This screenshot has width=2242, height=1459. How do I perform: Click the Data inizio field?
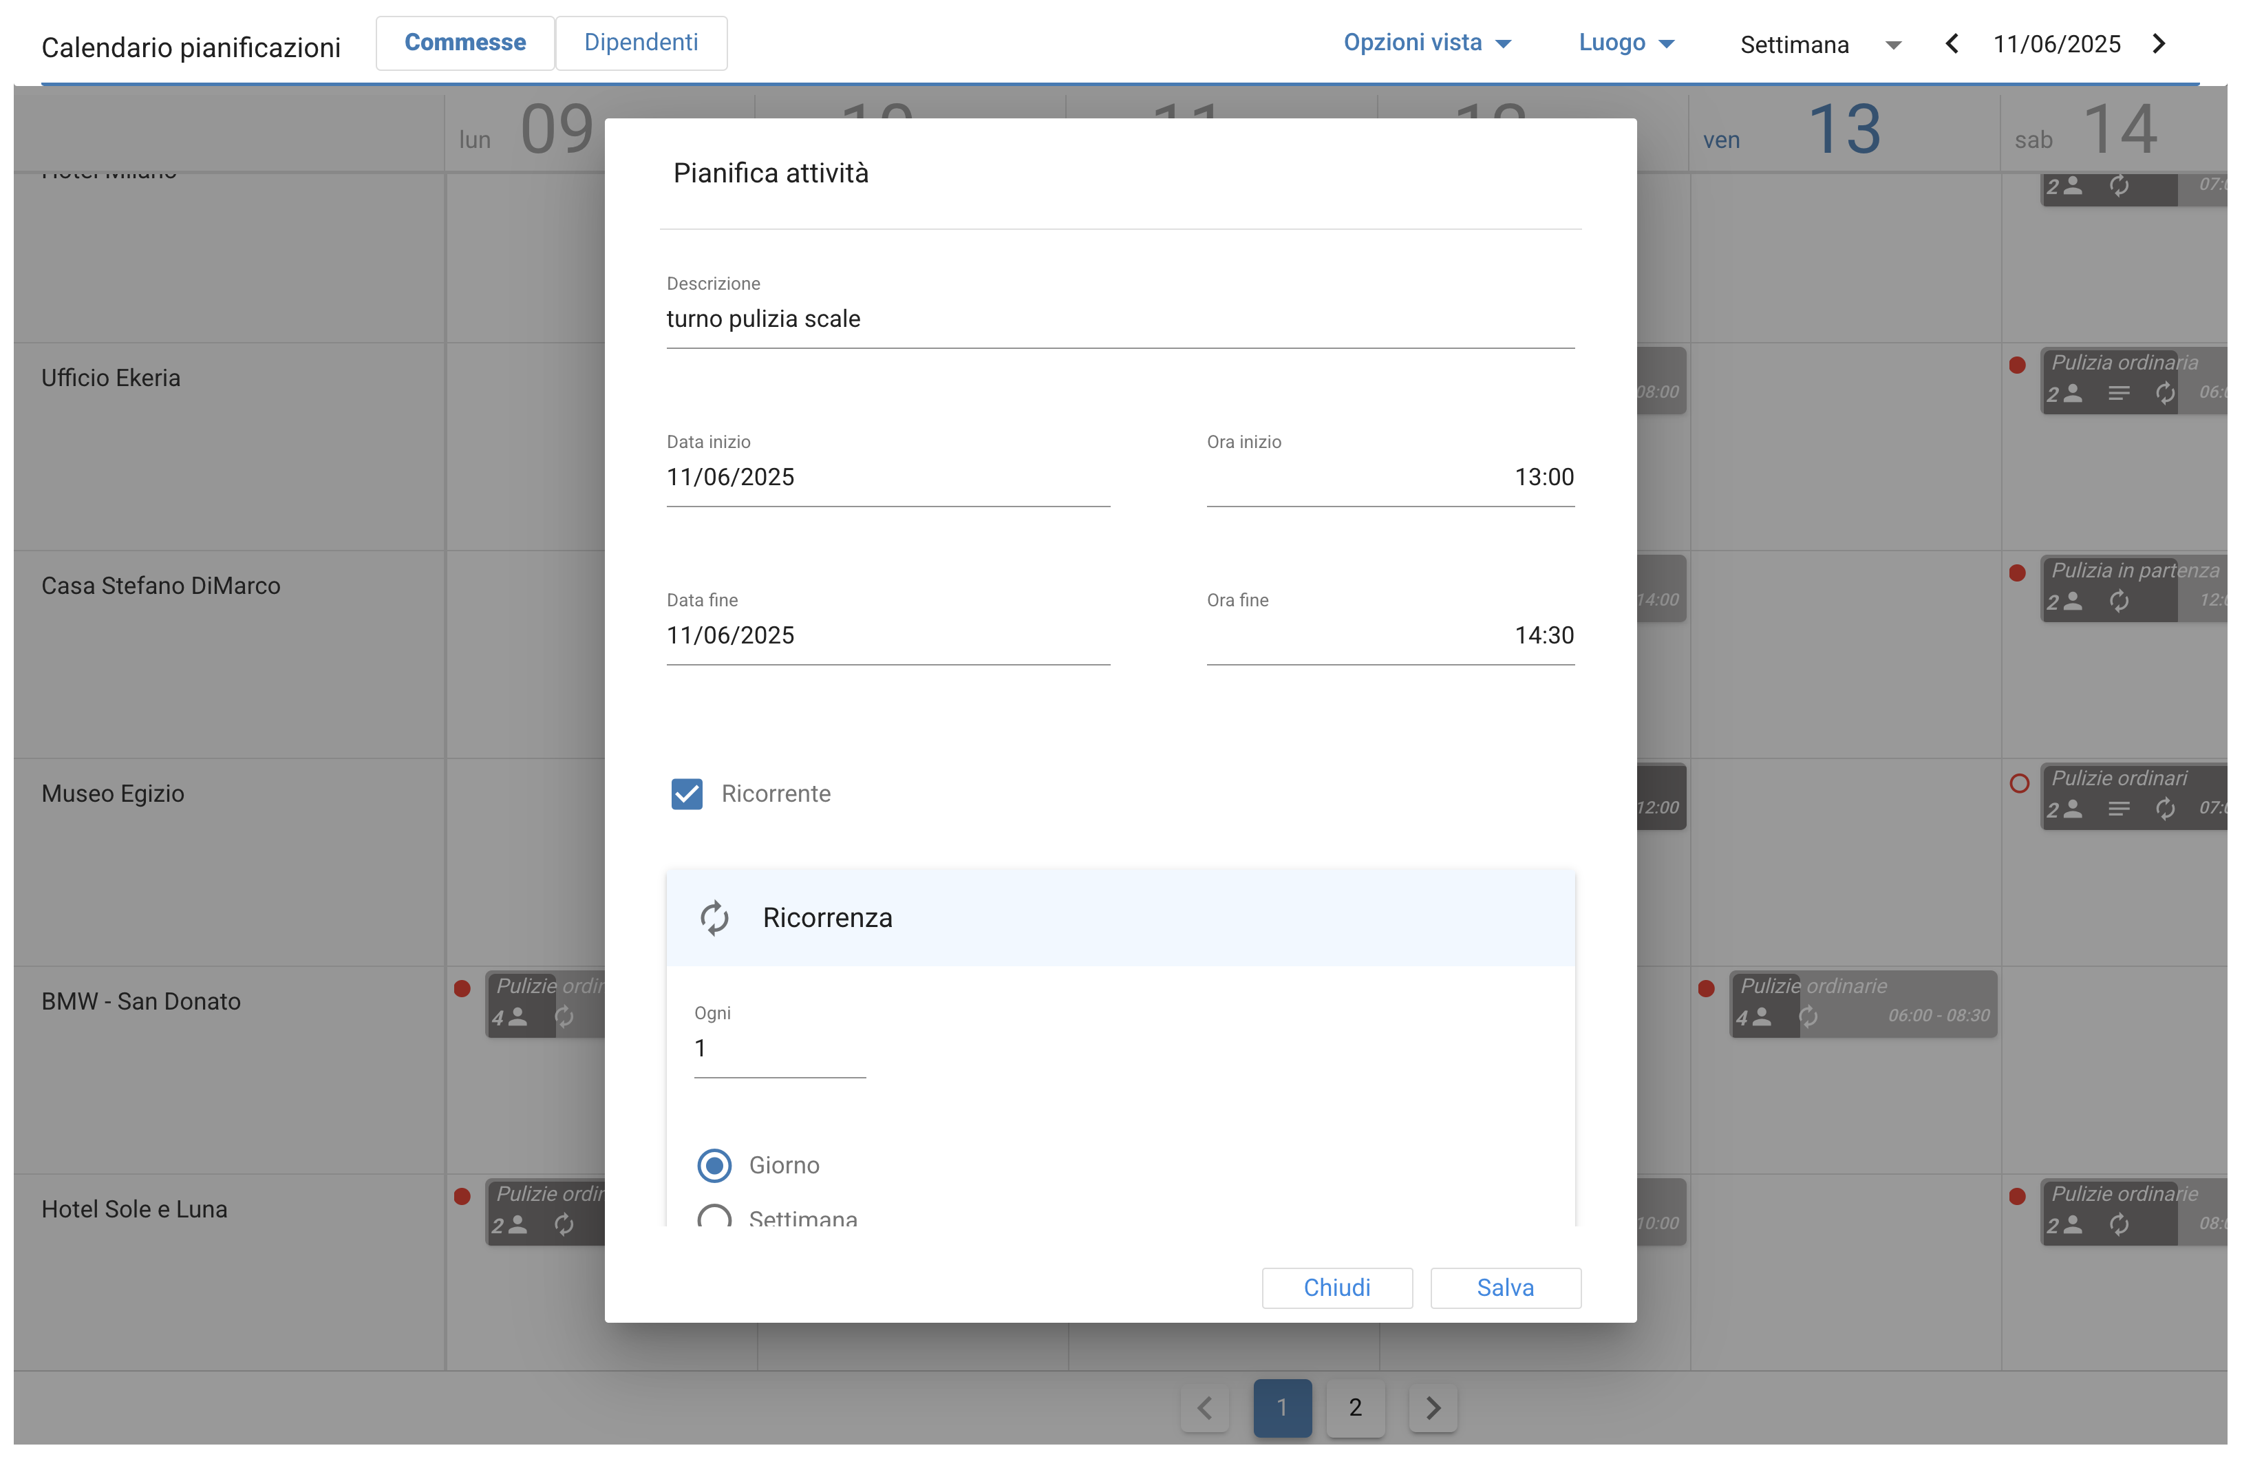888,477
